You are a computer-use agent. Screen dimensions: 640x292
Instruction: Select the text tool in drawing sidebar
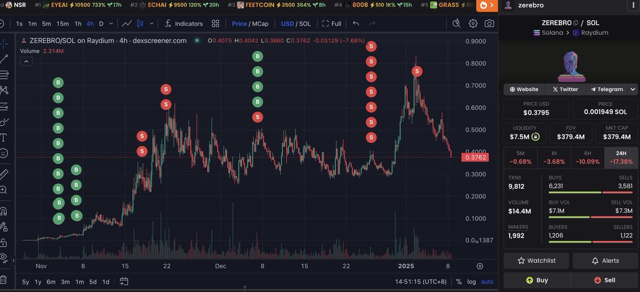(4, 137)
